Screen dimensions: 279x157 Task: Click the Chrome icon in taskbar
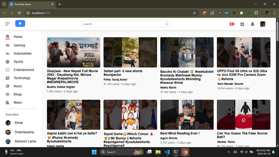185,152
